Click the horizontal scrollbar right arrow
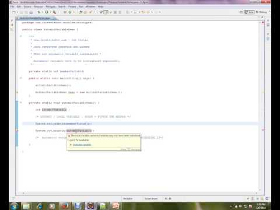The image size is (280, 210). pos(256,193)
